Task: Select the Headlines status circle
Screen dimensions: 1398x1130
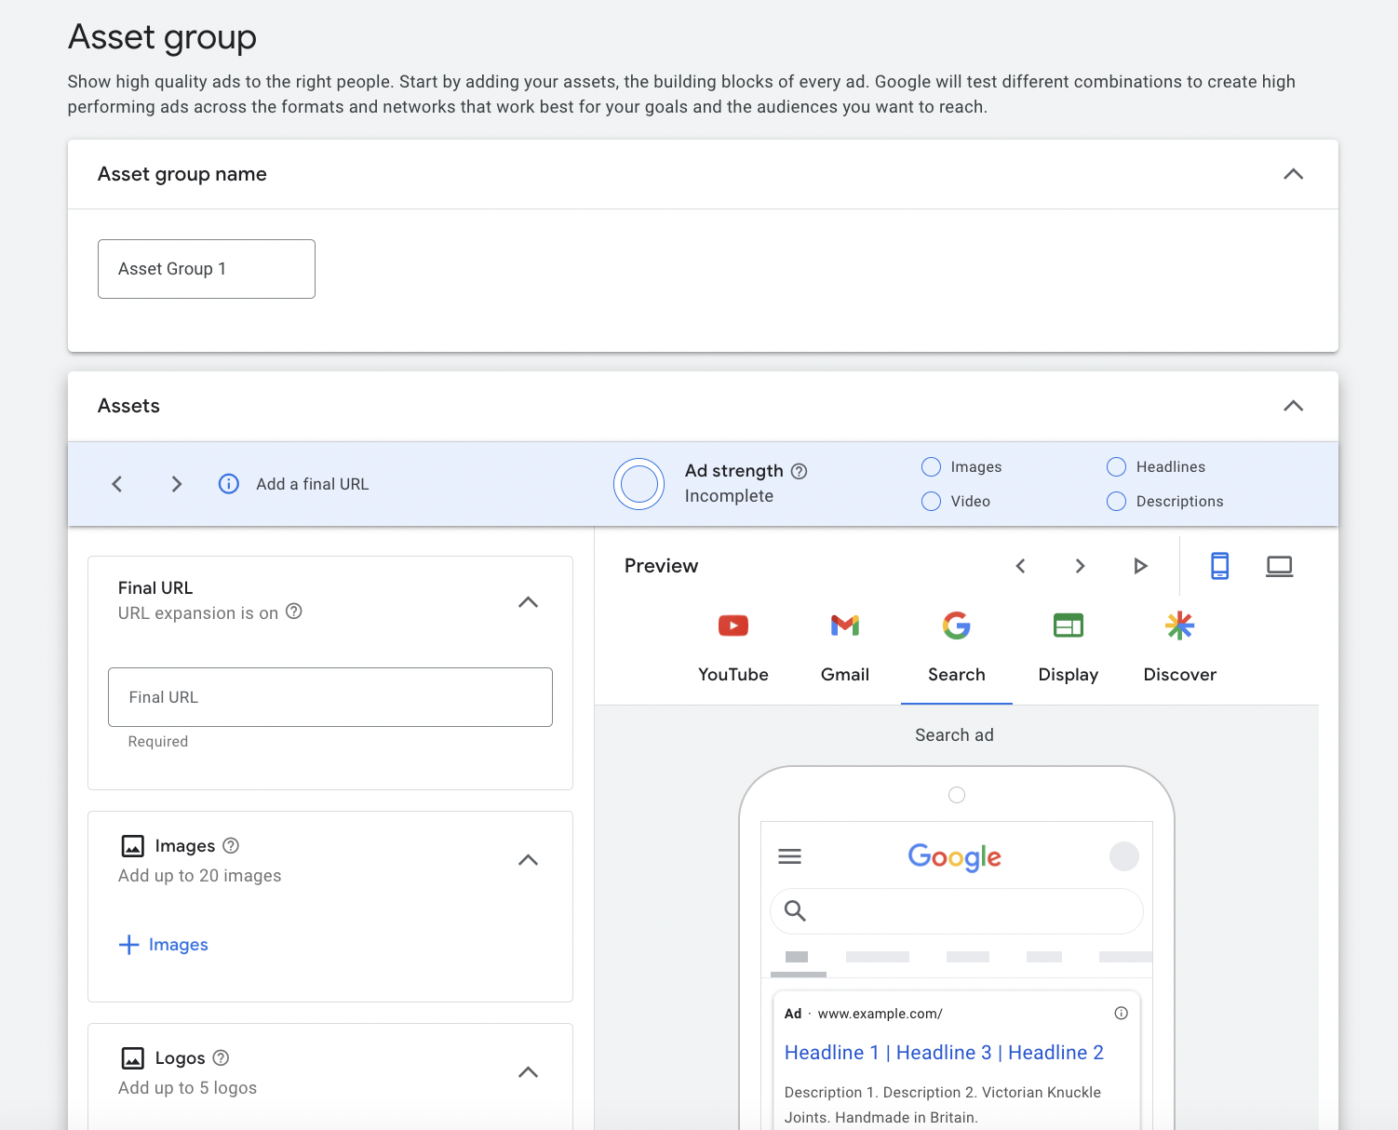Action: click(1116, 467)
